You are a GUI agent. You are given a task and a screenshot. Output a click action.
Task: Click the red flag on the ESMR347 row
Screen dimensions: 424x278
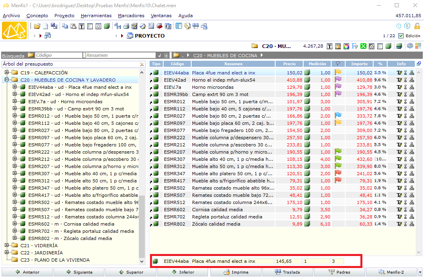tap(338, 173)
